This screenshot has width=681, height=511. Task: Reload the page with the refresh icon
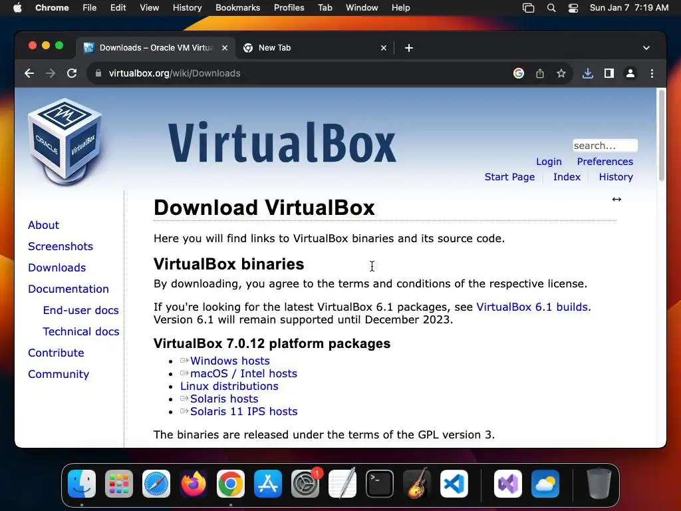(x=72, y=73)
